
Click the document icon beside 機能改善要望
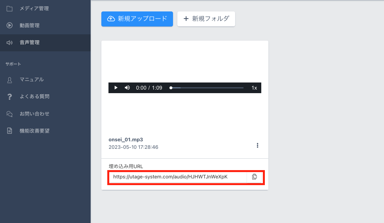(10, 131)
